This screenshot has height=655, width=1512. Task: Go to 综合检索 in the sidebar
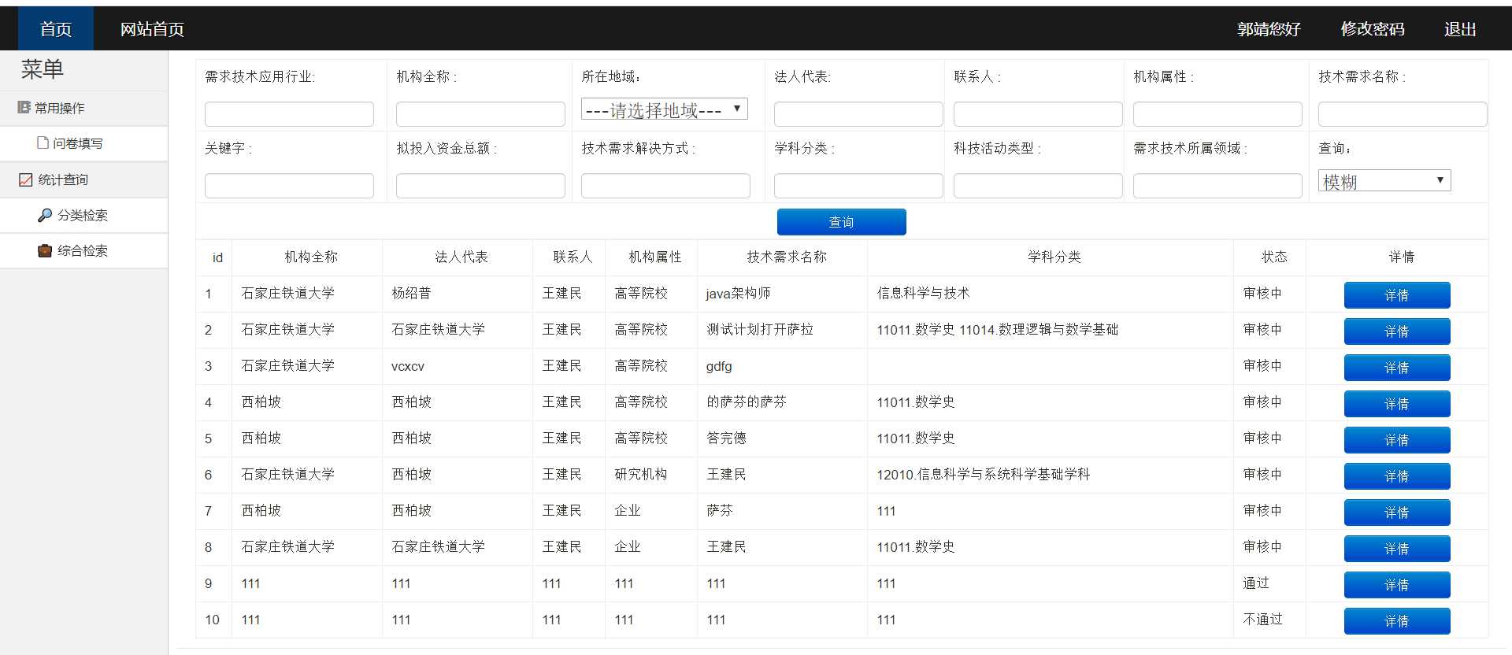tap(83, 250)
